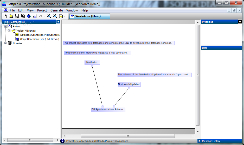244x145 pixels.
Task: Click the Northwind node's output connector
Action: (92, 66)
